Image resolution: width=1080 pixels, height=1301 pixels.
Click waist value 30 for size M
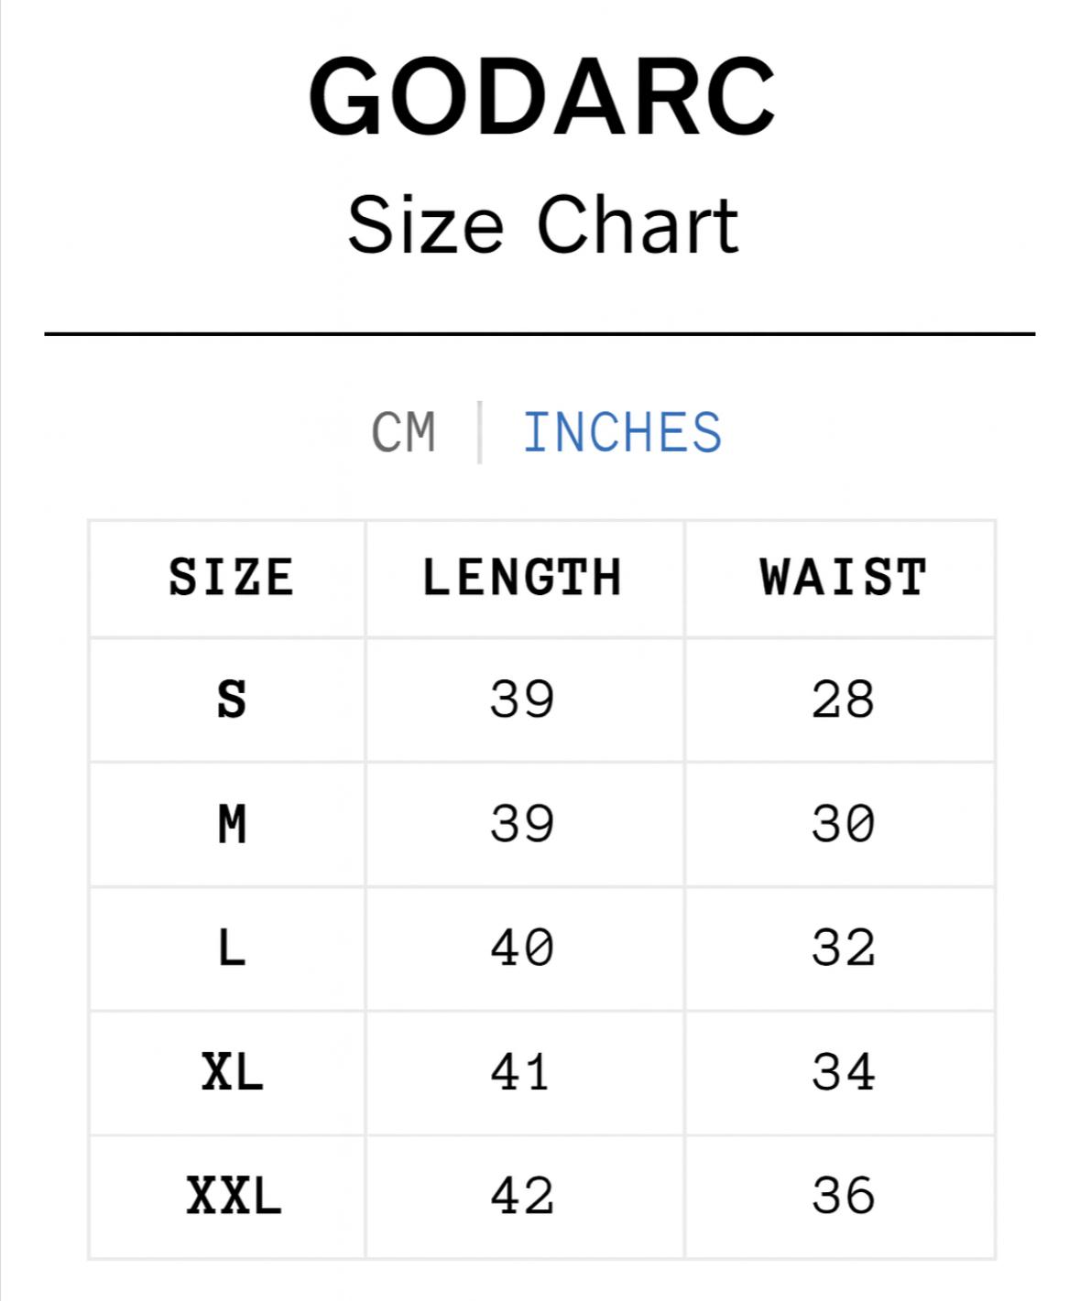click(x=843, y=824)
